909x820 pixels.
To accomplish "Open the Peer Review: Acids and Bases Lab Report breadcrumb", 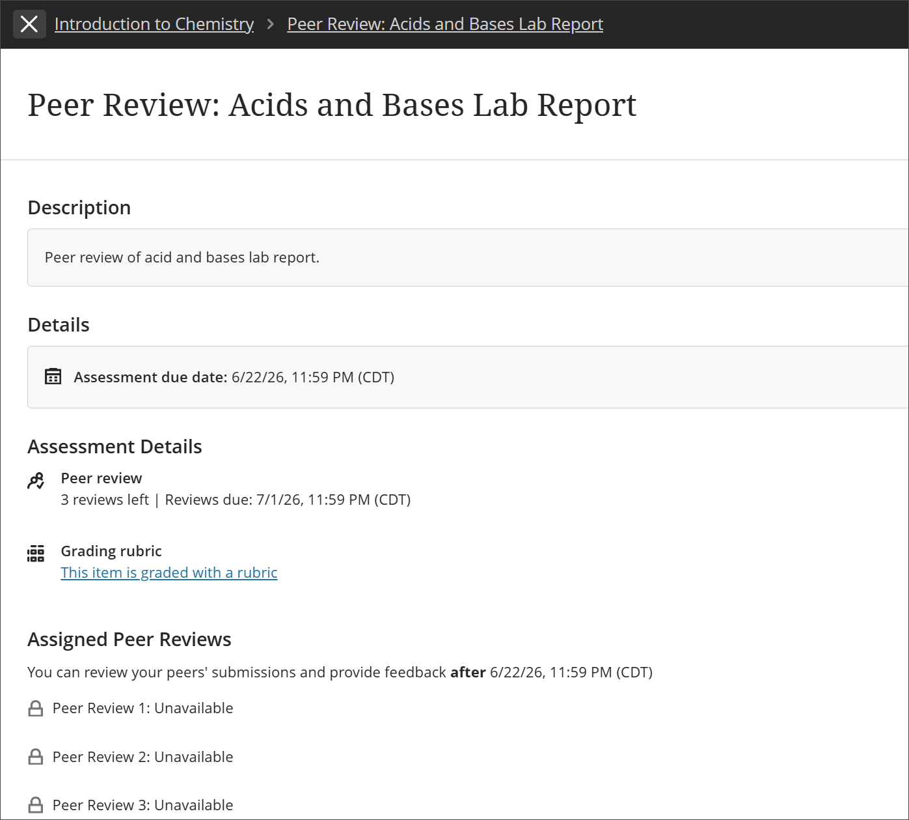I will point(445,24).
